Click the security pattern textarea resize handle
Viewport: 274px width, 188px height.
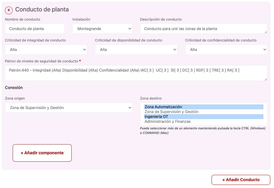(266, 79)
